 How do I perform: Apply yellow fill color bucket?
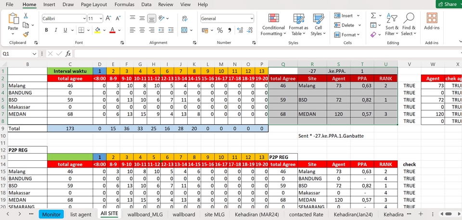(98, 30)
